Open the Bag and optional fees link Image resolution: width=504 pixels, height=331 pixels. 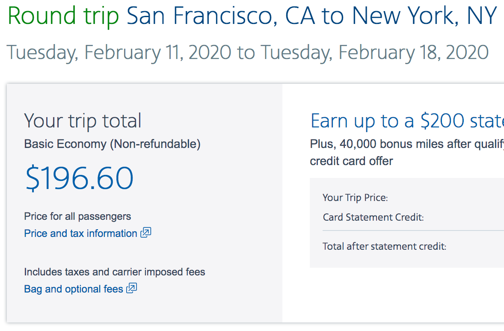pos(74,289)
